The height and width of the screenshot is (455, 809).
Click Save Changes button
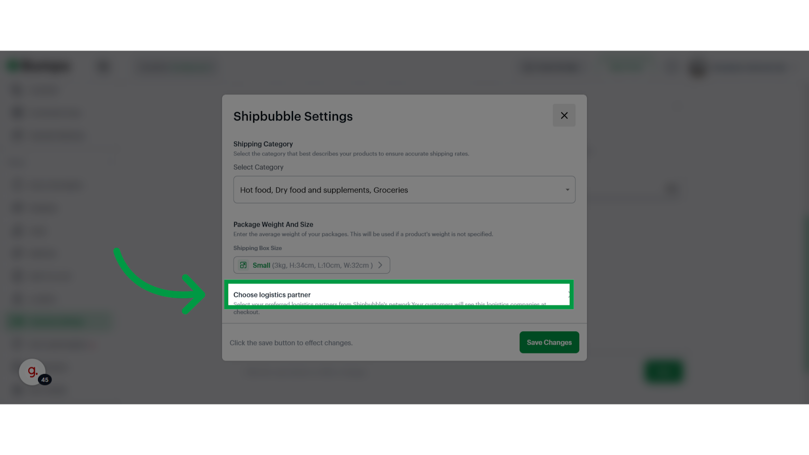tap(549, 342)
